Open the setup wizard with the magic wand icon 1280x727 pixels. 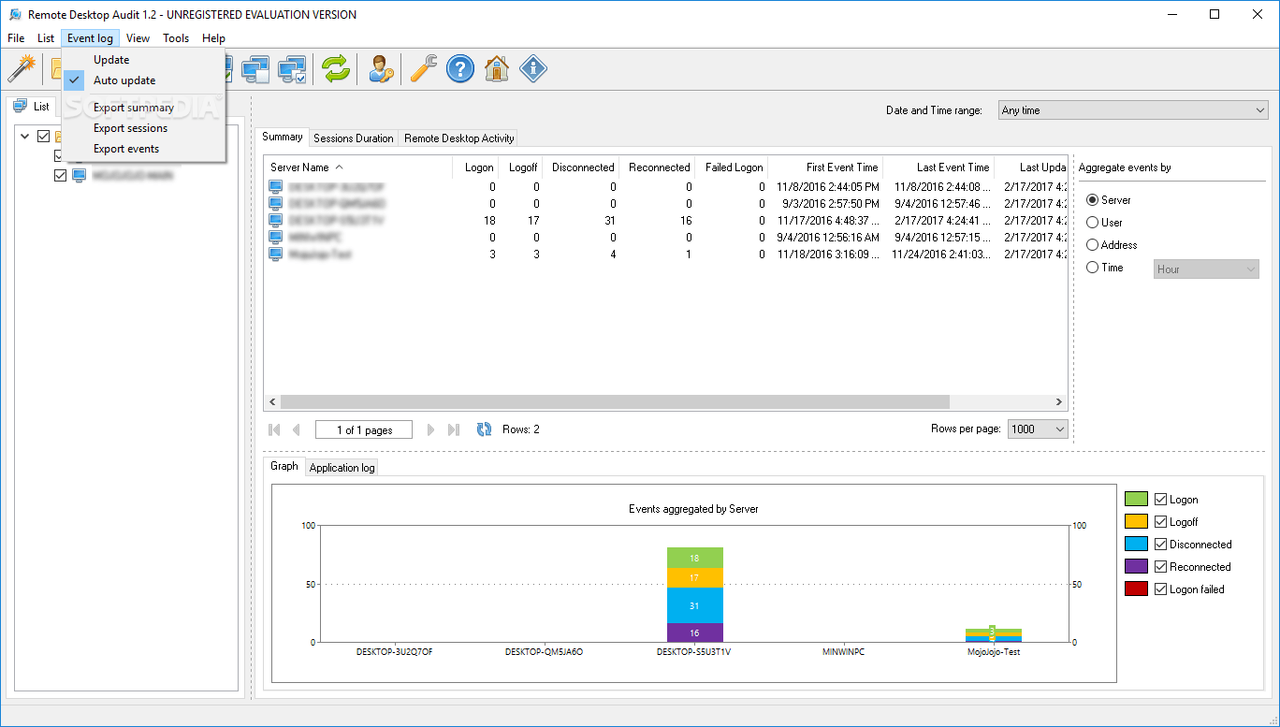pyautogui.click(x=22, y=68)
